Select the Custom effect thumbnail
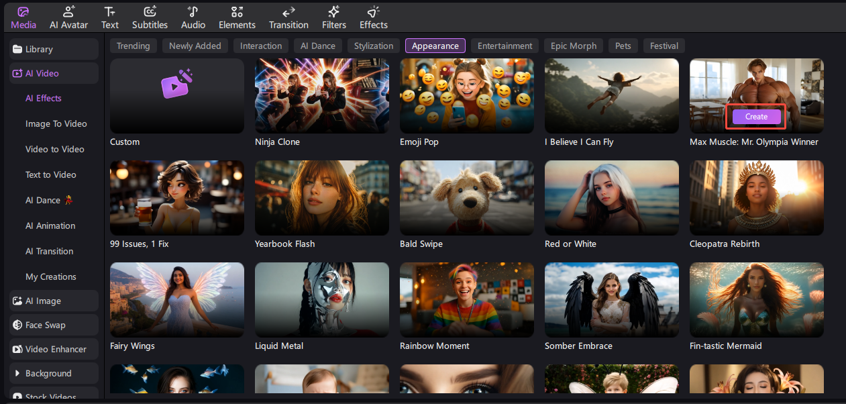Viewport: 846px width, 404px height. (176, 95)
